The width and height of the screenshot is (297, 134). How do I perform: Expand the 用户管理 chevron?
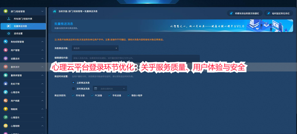click(x=42, y=50)
